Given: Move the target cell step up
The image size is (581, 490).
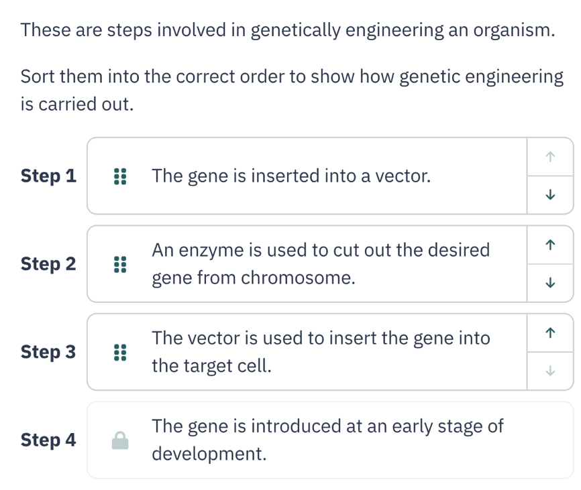Looking at the screenshot, I should 549,332.
